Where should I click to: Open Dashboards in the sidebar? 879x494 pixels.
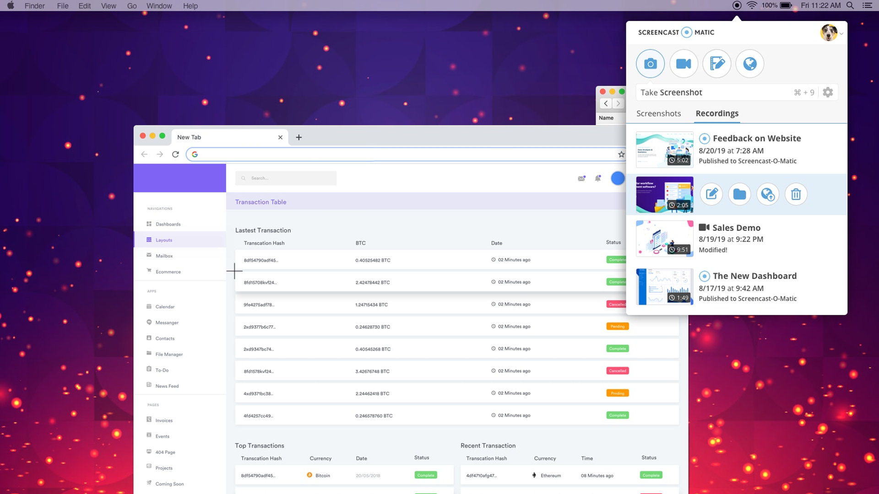pyautogui.click(x=168, y=224)
